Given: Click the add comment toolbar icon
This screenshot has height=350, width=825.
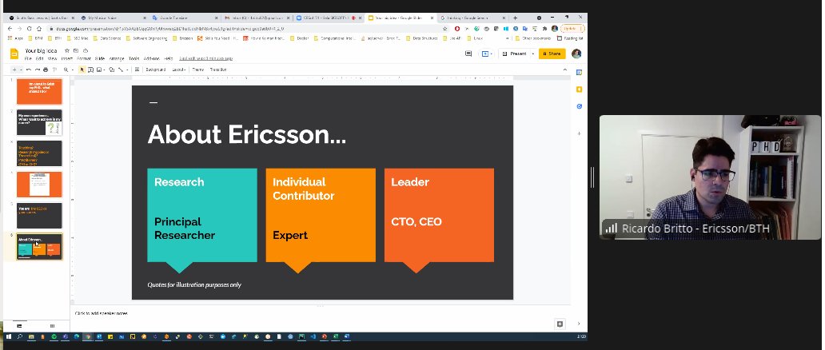Looking at the screenshot, I should pos(137,70).
